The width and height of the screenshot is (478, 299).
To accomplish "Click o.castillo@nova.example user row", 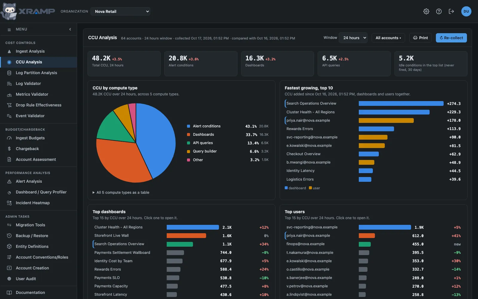I will (373, 269).
